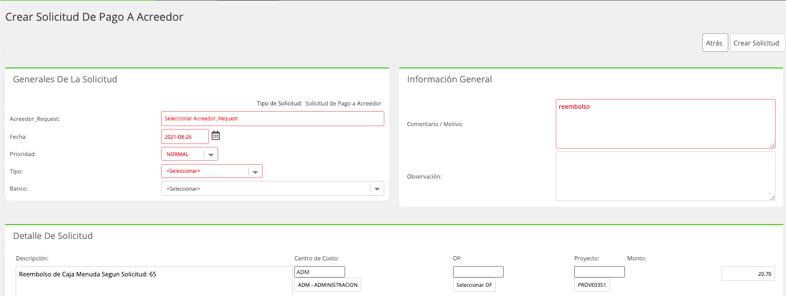Click the Seleccionar OF button
This screenshot has width=786, height=296.
pos(474,285)
